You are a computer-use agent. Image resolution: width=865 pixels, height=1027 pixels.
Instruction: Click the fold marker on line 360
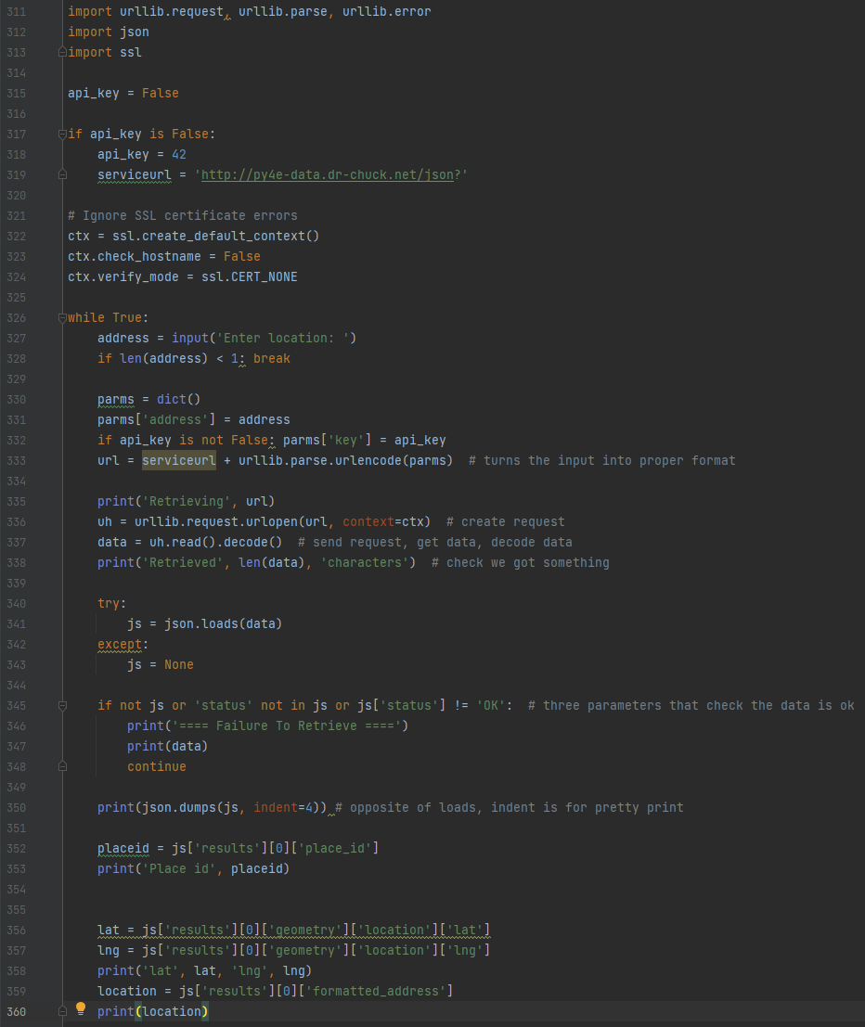(62, 1011)
